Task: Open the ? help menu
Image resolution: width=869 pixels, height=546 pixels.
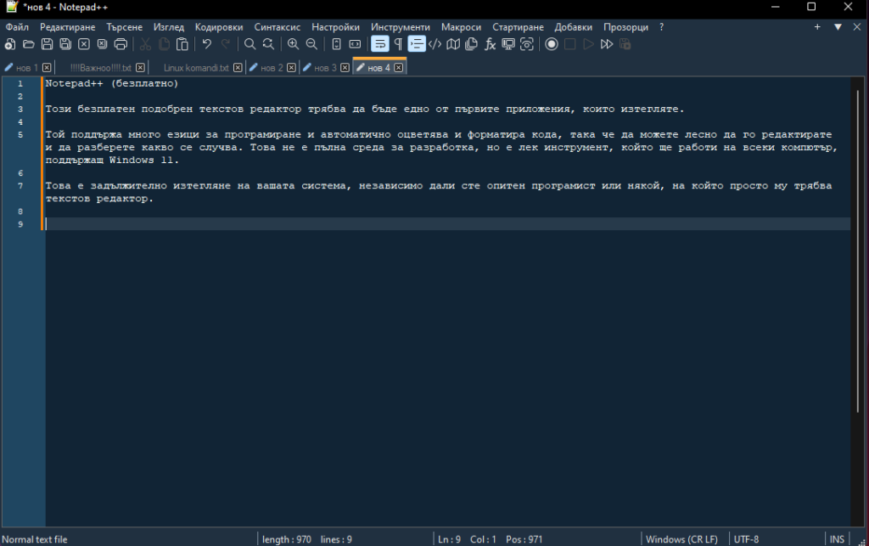Action: pos(661,27)
